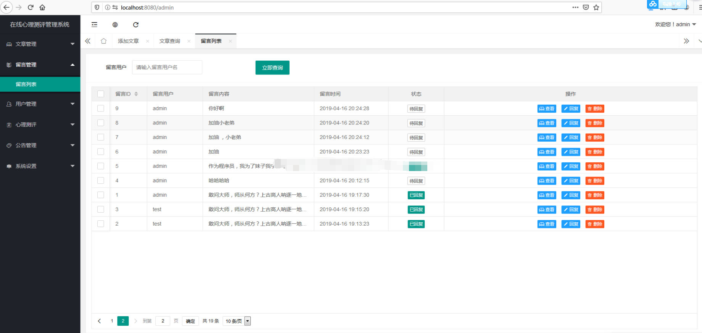Delete message with ID 4
This screenshot has height=333, width=702.
[595, 181]
